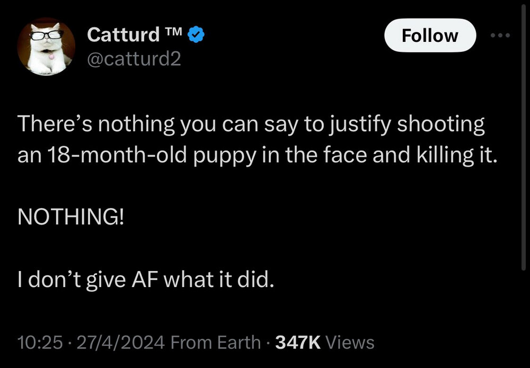Click the NOTHING! line of the tweet
This screenshot has height=368, width=530.
[x=70, y=216]
